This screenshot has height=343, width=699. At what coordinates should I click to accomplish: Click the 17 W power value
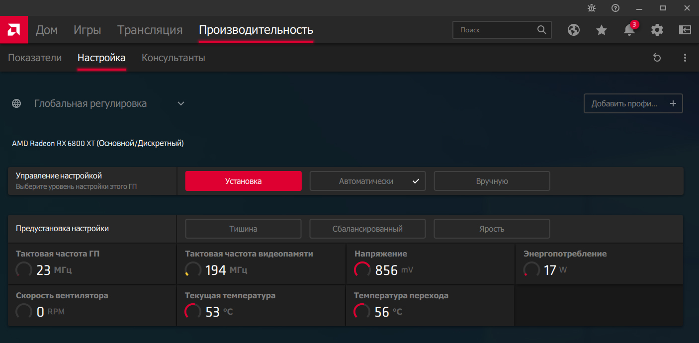coord(555,270)
